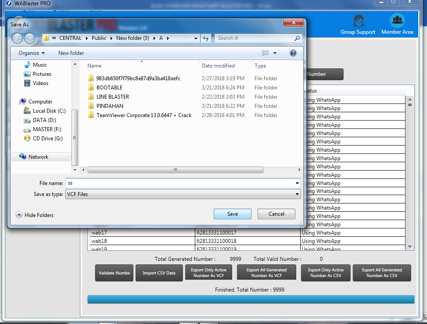Select Local Disk (C:) drive

[49, 111]
